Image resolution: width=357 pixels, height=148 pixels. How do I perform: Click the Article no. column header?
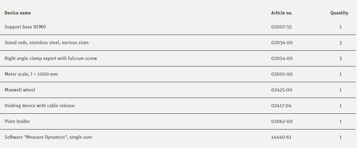pos(281,13)
